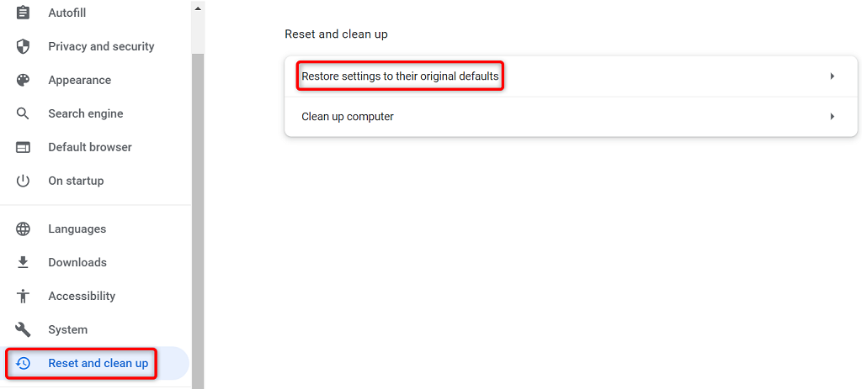The height and width of the screenshot is (389, 862).
Task: Click the On startup power icon
Action: point(23,181)
